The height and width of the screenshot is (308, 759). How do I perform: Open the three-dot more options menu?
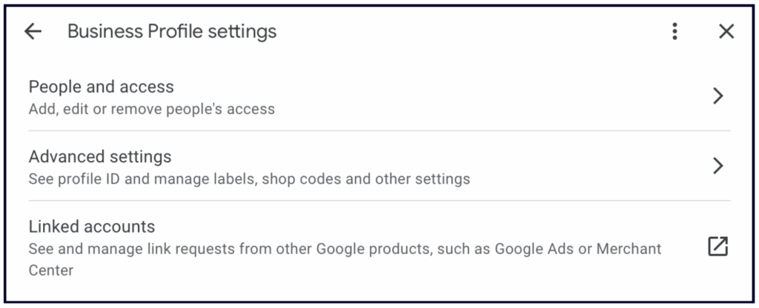pos(675,31)
